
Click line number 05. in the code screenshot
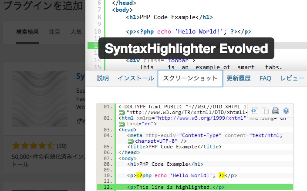point(108,147)
